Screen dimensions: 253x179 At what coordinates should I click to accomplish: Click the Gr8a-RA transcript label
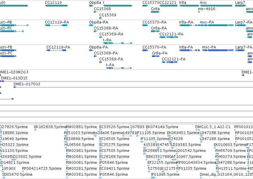coord(159,28)
